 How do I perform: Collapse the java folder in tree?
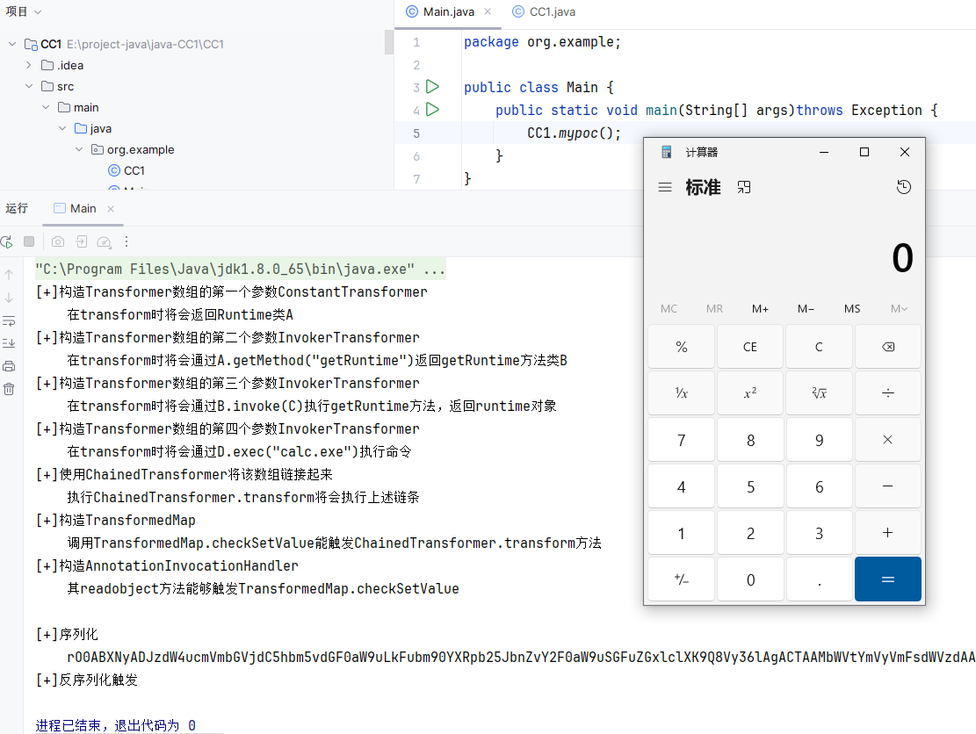click(62, 129)
